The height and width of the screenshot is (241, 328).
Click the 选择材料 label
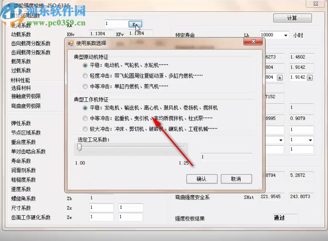pyautogui.click(x=21, y=88)
